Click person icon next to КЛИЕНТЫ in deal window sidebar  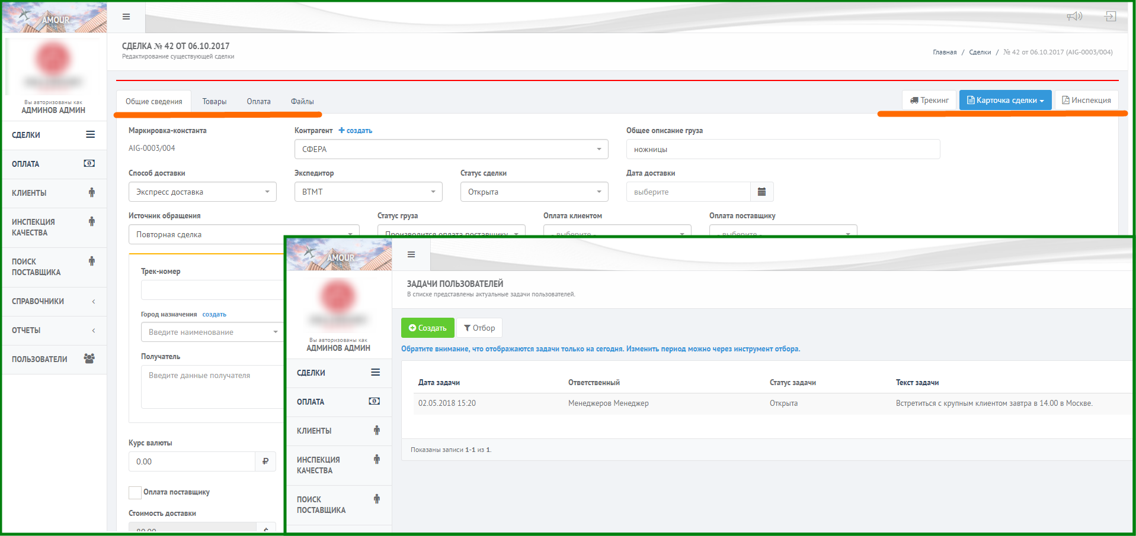92,192
